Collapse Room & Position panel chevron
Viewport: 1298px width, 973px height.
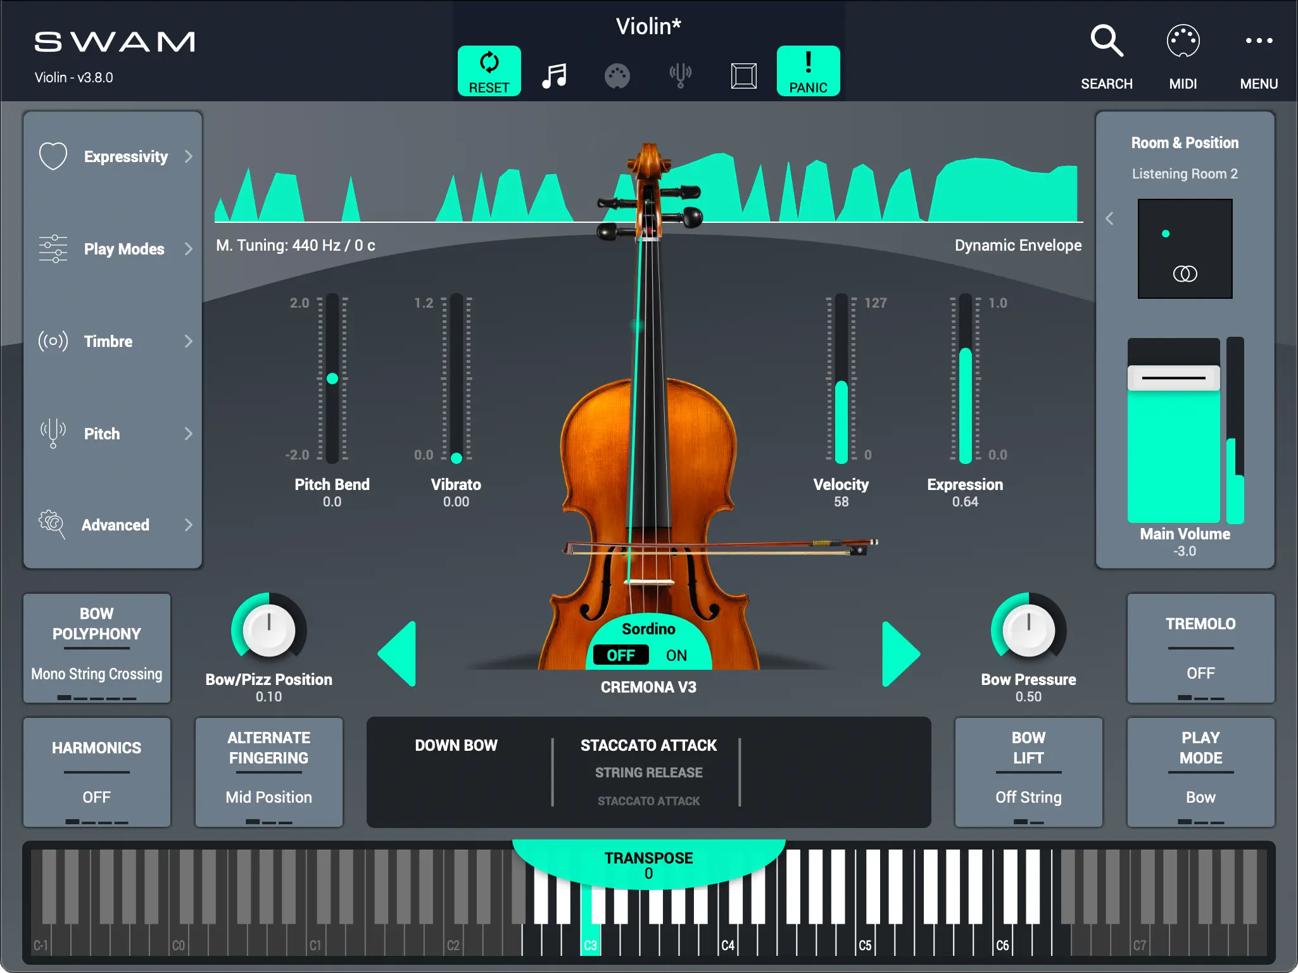click(x=1109, y=218)
